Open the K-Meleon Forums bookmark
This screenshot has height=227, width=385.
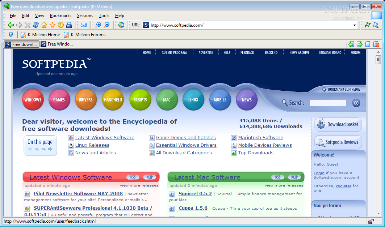pos(84,35)
